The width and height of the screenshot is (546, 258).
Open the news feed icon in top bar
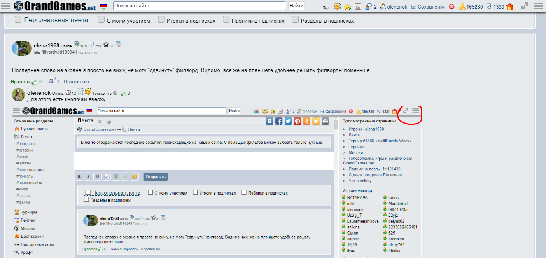click(x=357, y=7)
